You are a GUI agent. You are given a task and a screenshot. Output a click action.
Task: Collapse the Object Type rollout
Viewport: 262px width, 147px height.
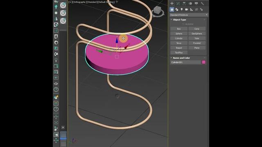[179, 20]
